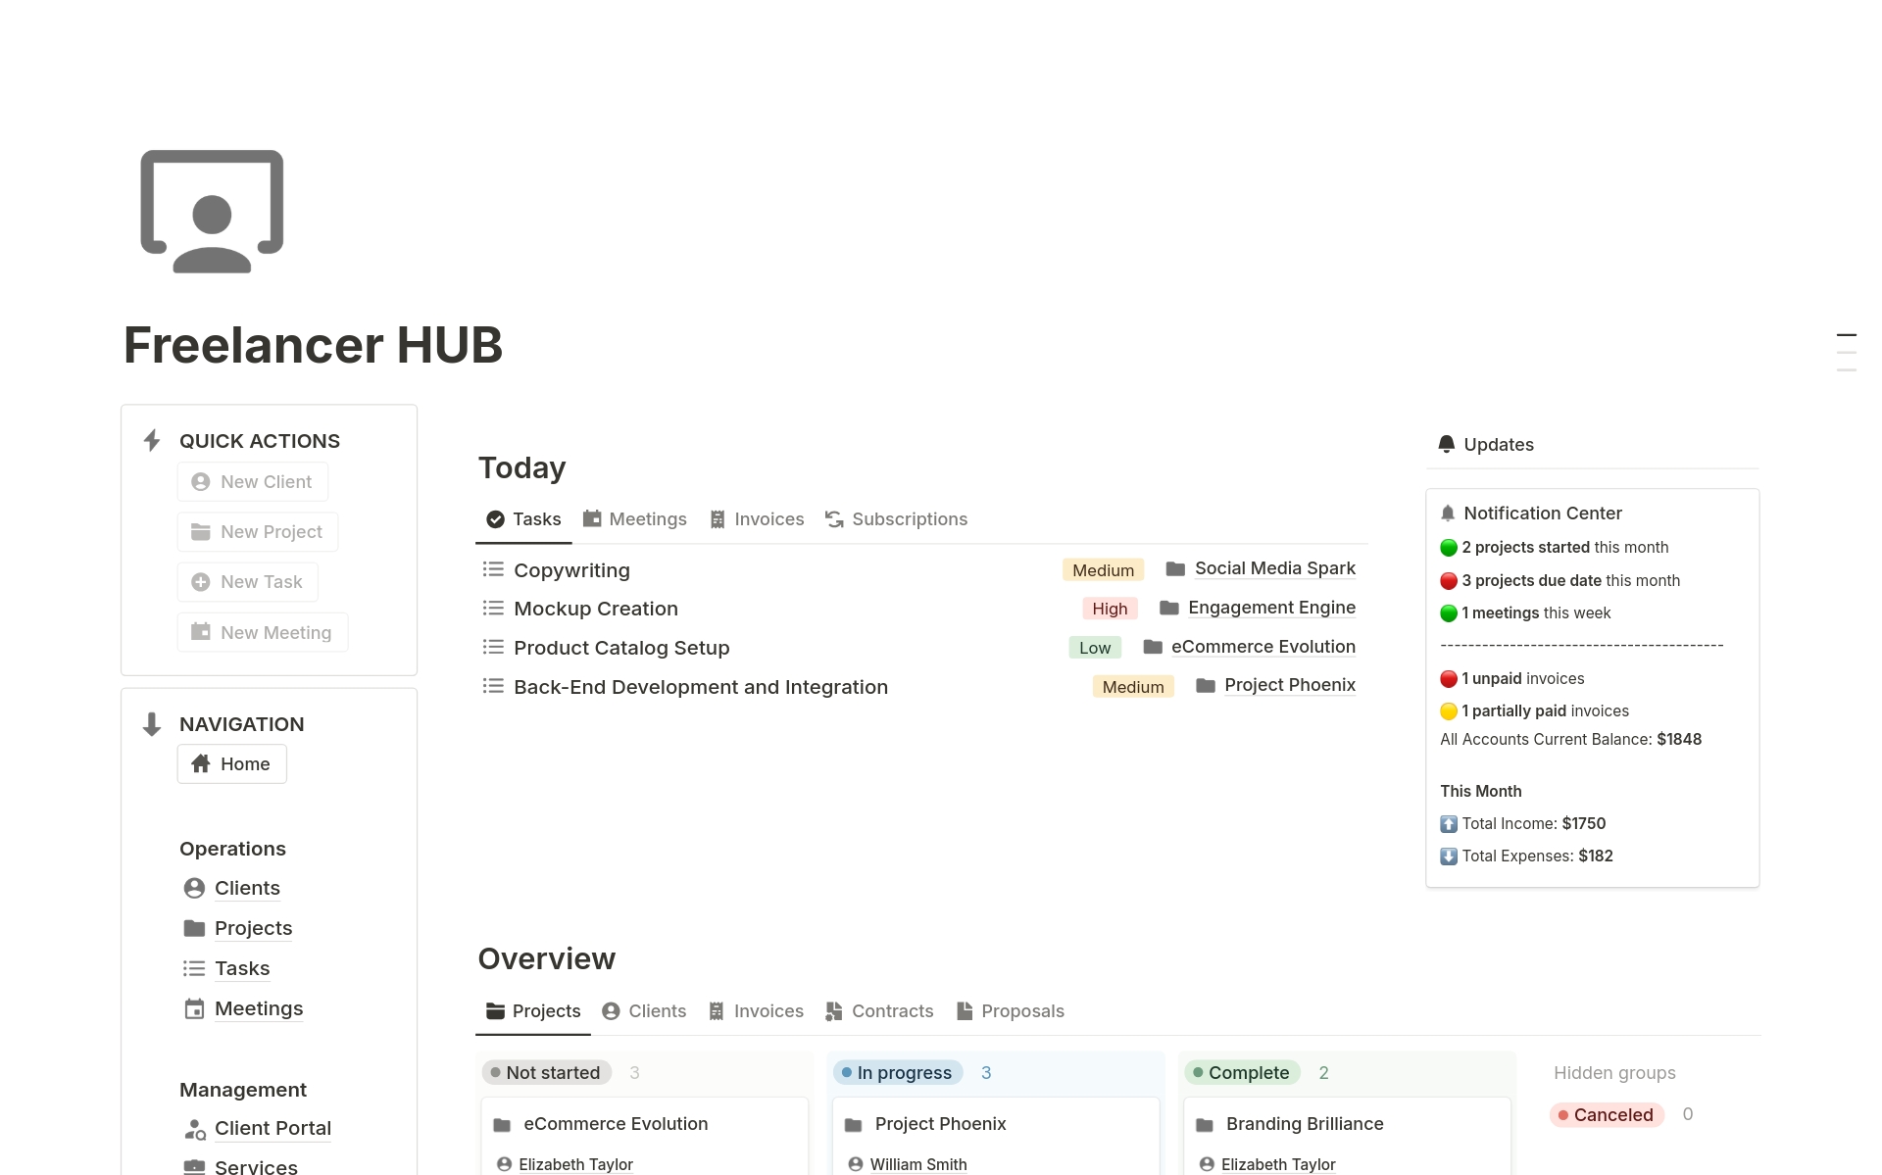Click the Notification Center bell icon
The image size is (1882, 1175).
click(x=1448, y=513)
